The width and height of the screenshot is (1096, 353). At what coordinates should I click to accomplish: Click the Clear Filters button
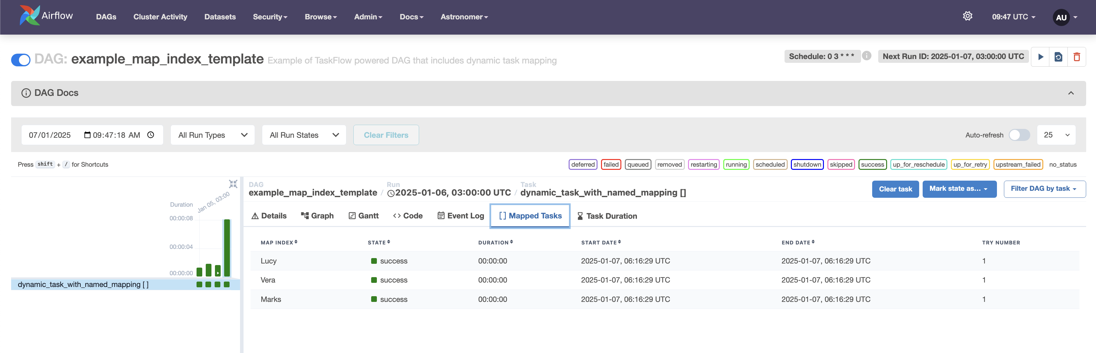pos(385,135)
